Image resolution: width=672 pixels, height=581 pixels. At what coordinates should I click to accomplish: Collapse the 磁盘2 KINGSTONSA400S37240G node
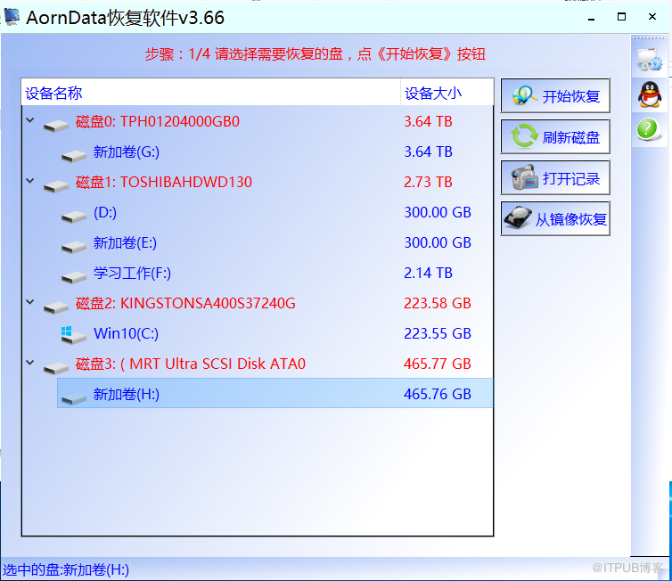click(30, 302)
